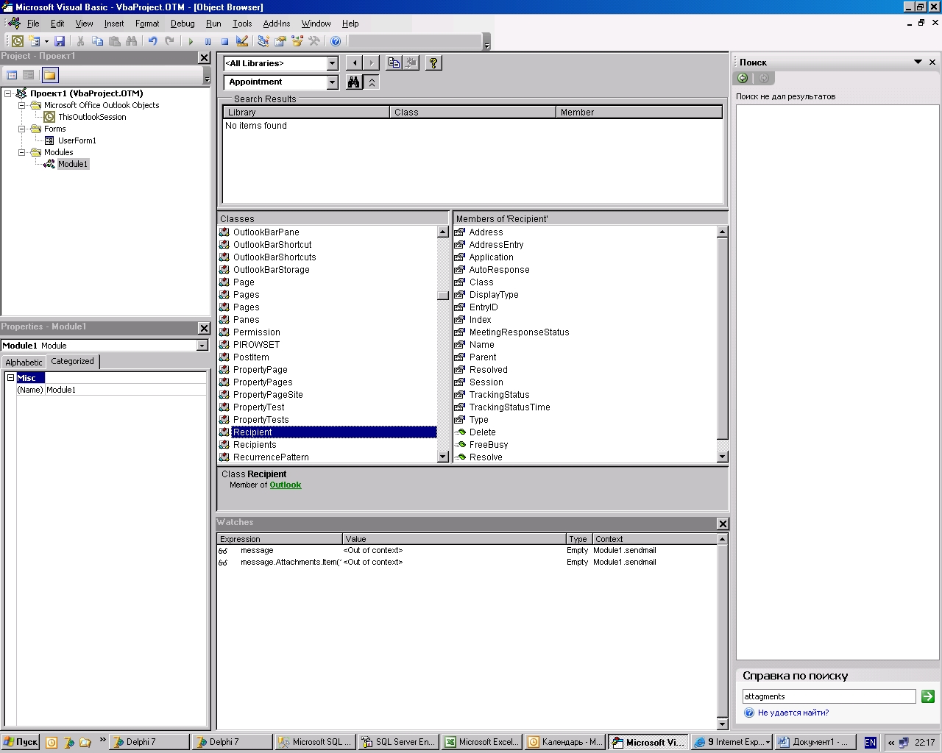Click the green Back button in Поиск pane

click(743, 78)
